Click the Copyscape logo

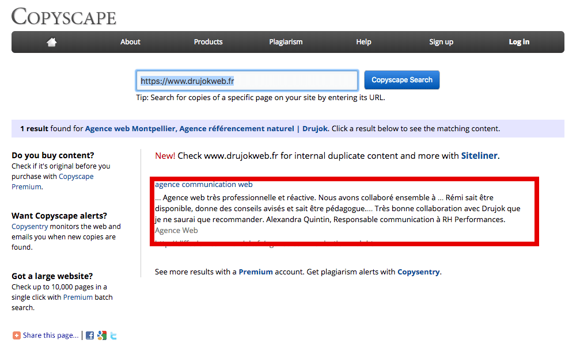(x=63, y=17)
